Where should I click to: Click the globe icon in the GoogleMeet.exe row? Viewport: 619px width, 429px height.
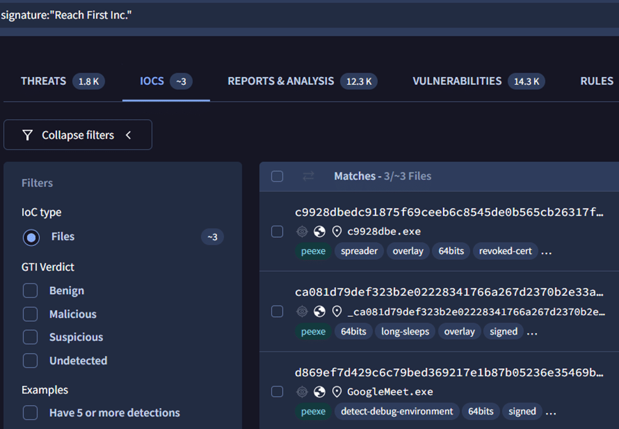click(319, 392)
